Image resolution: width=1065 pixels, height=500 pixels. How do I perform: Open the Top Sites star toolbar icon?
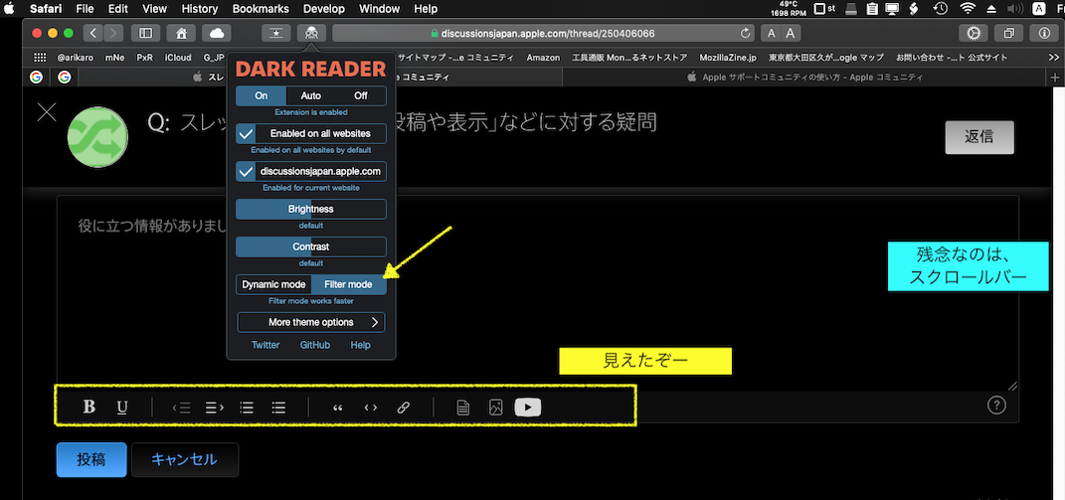276,33
